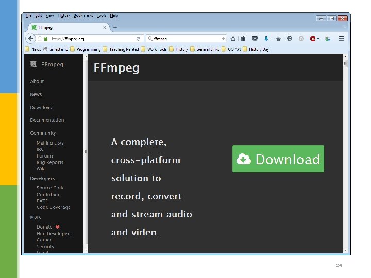
Task: Open the blue Downloads arrow icon
Action: (x=266, y=38)
